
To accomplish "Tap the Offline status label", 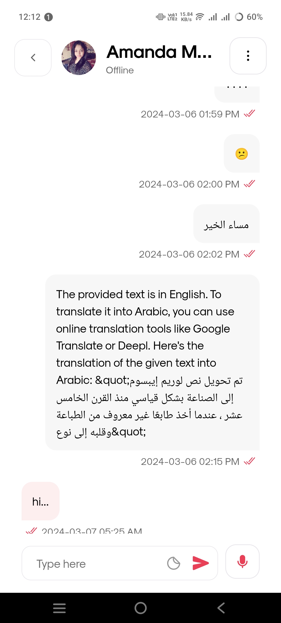I will click(120, 70).
